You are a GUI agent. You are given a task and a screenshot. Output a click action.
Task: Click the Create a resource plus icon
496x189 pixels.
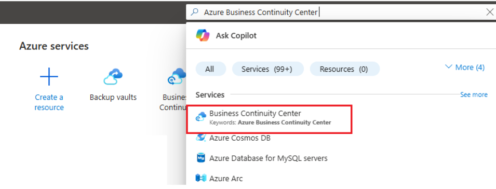(x=49, y=76)
